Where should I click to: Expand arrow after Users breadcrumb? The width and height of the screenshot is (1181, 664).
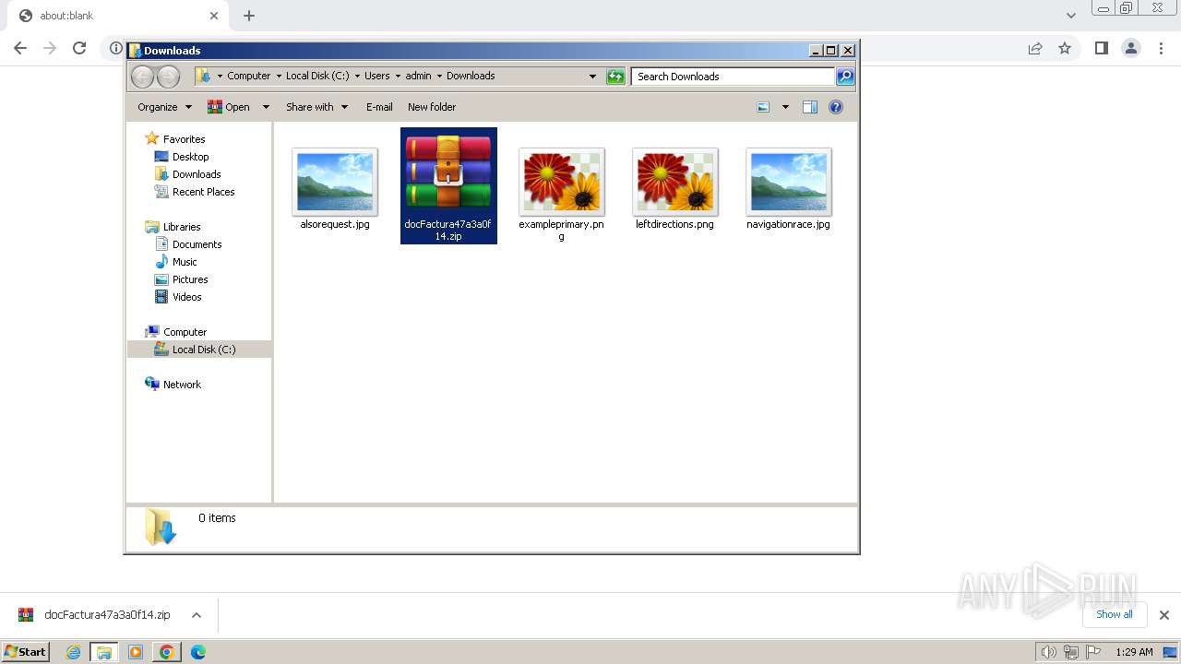[397, 76]
